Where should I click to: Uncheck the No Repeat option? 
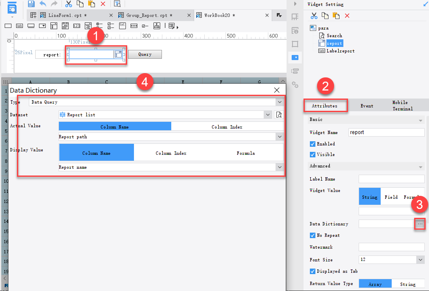click(312, 235)
